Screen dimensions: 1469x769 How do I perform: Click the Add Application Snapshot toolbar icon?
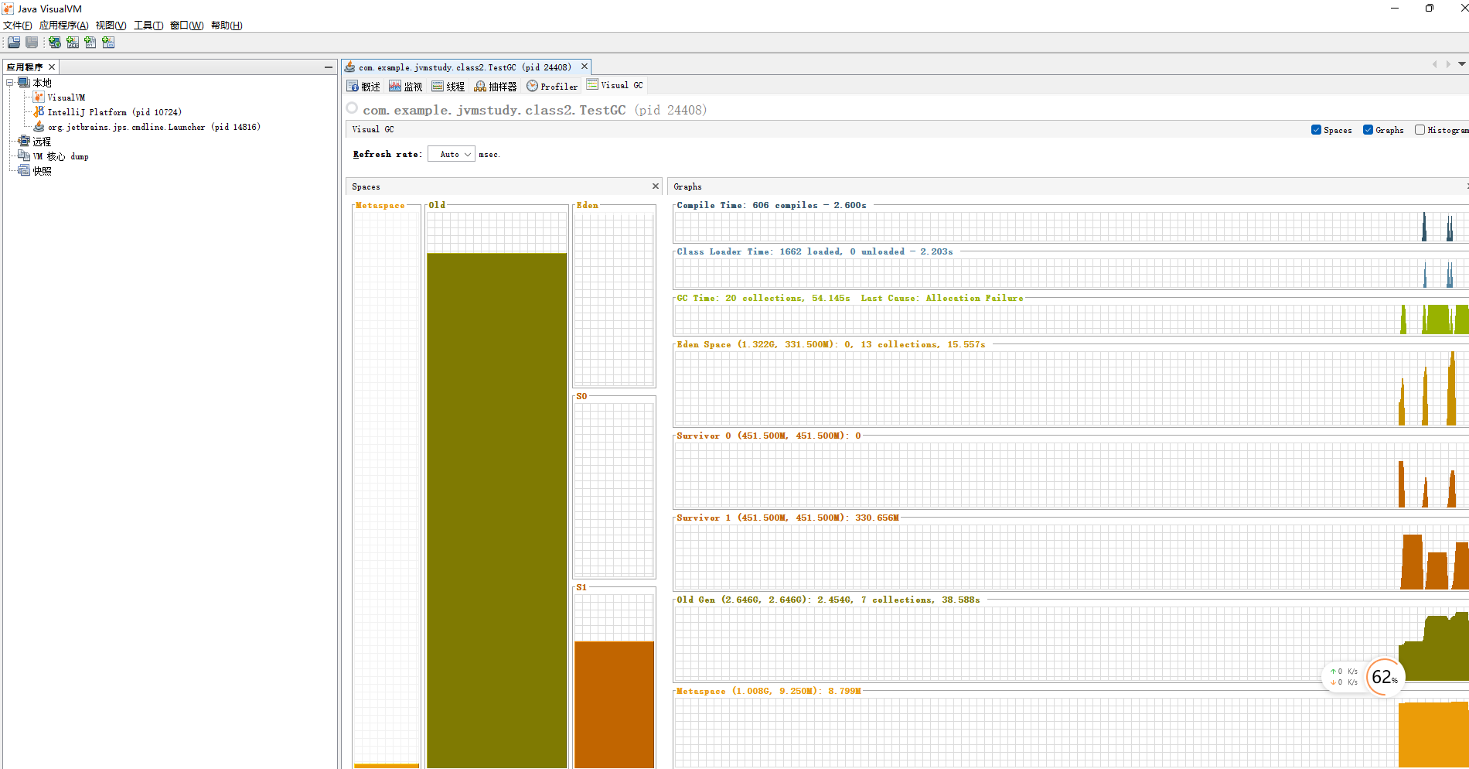[x=108, y=43]
